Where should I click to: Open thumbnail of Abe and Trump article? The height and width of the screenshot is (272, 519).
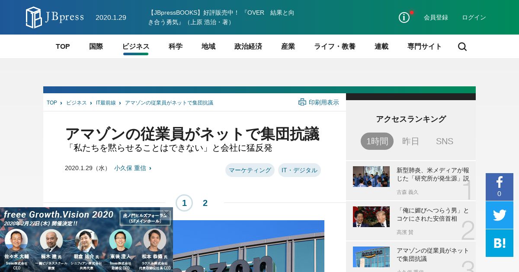(371, 217)
